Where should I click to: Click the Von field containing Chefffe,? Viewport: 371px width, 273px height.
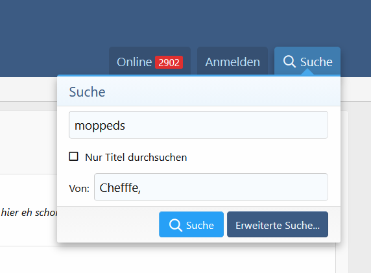pyautogui.click(x=211, y=187)
